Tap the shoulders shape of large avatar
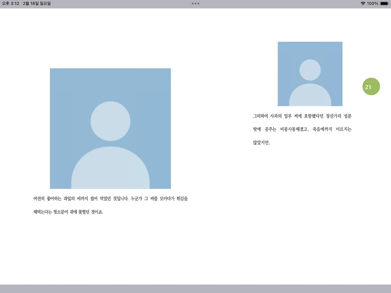Viewport: 391px width, 293px height. pyautogui.click(x=110, y=168)
